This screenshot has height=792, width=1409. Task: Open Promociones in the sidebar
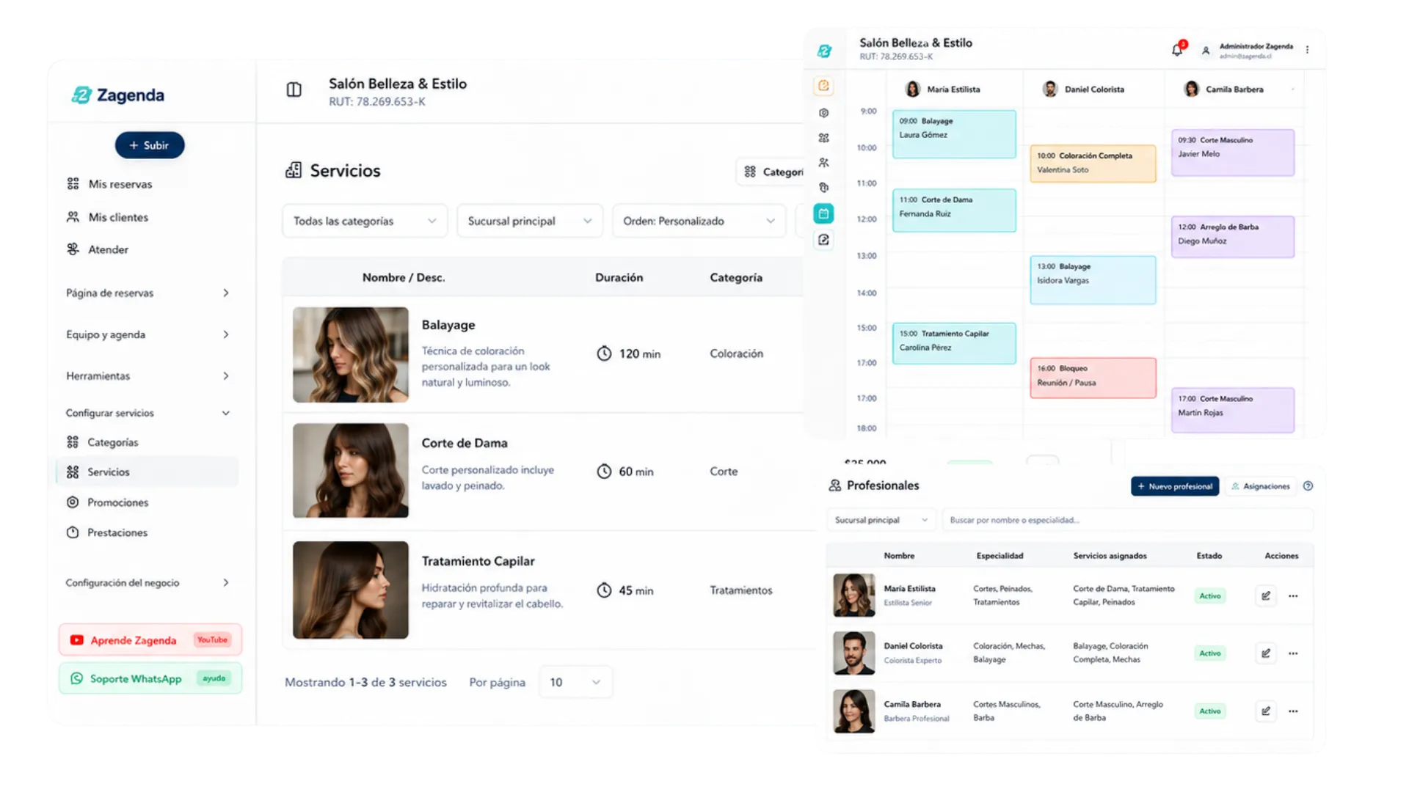click(108, 502)
